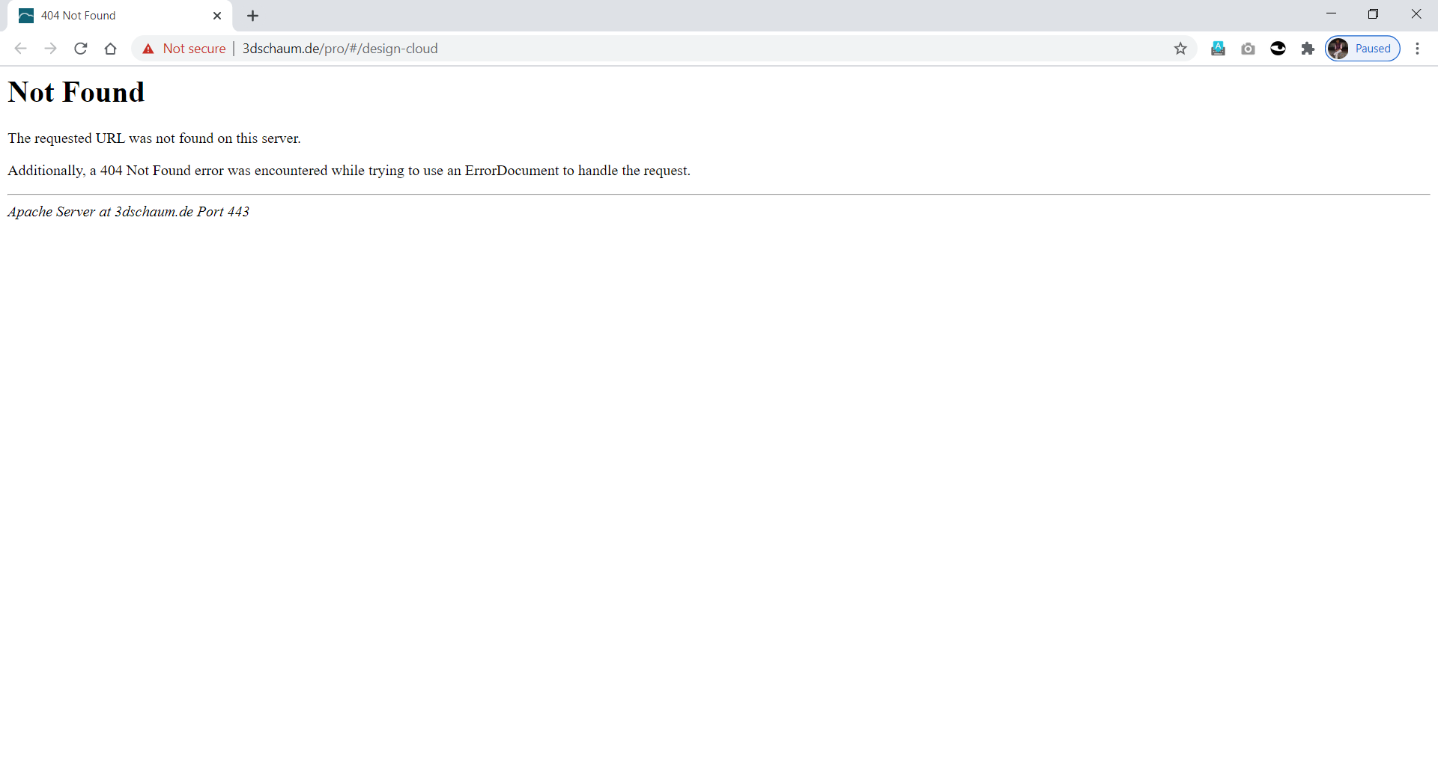The width and height of the screenshot is (1438, 765).
Task: Open a new tab
Action: [253, 16]
